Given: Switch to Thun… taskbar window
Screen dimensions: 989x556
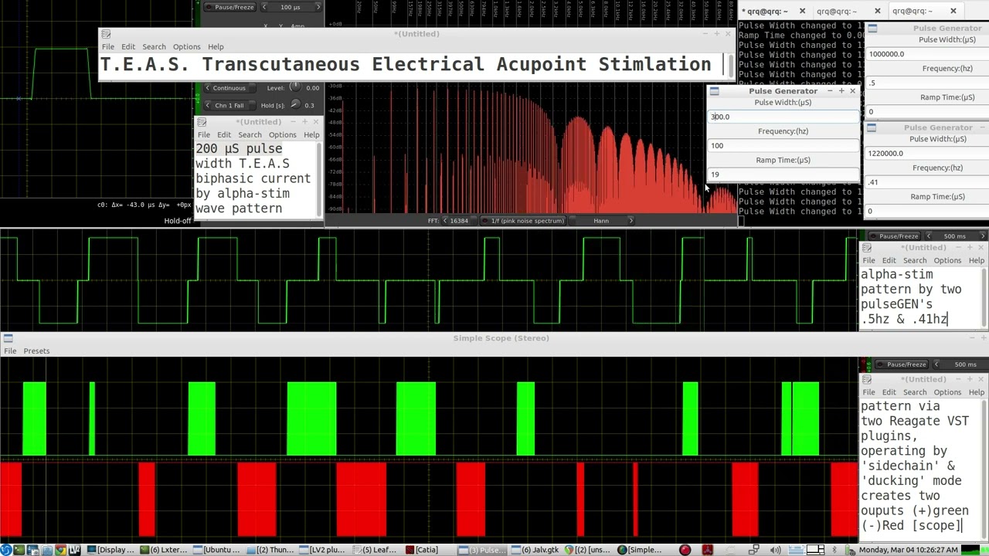Looking at the screenshot, I should coord(271,550).
